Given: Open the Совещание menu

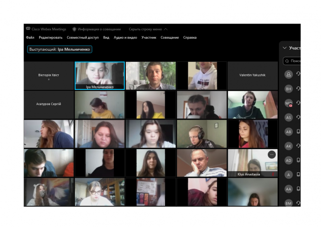Looking at the screenshot, I should (x=170, y=38).
